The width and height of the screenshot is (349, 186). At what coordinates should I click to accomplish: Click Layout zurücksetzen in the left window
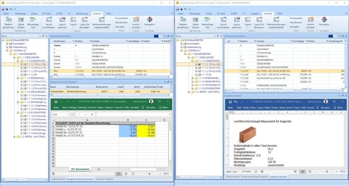(49, 23)
